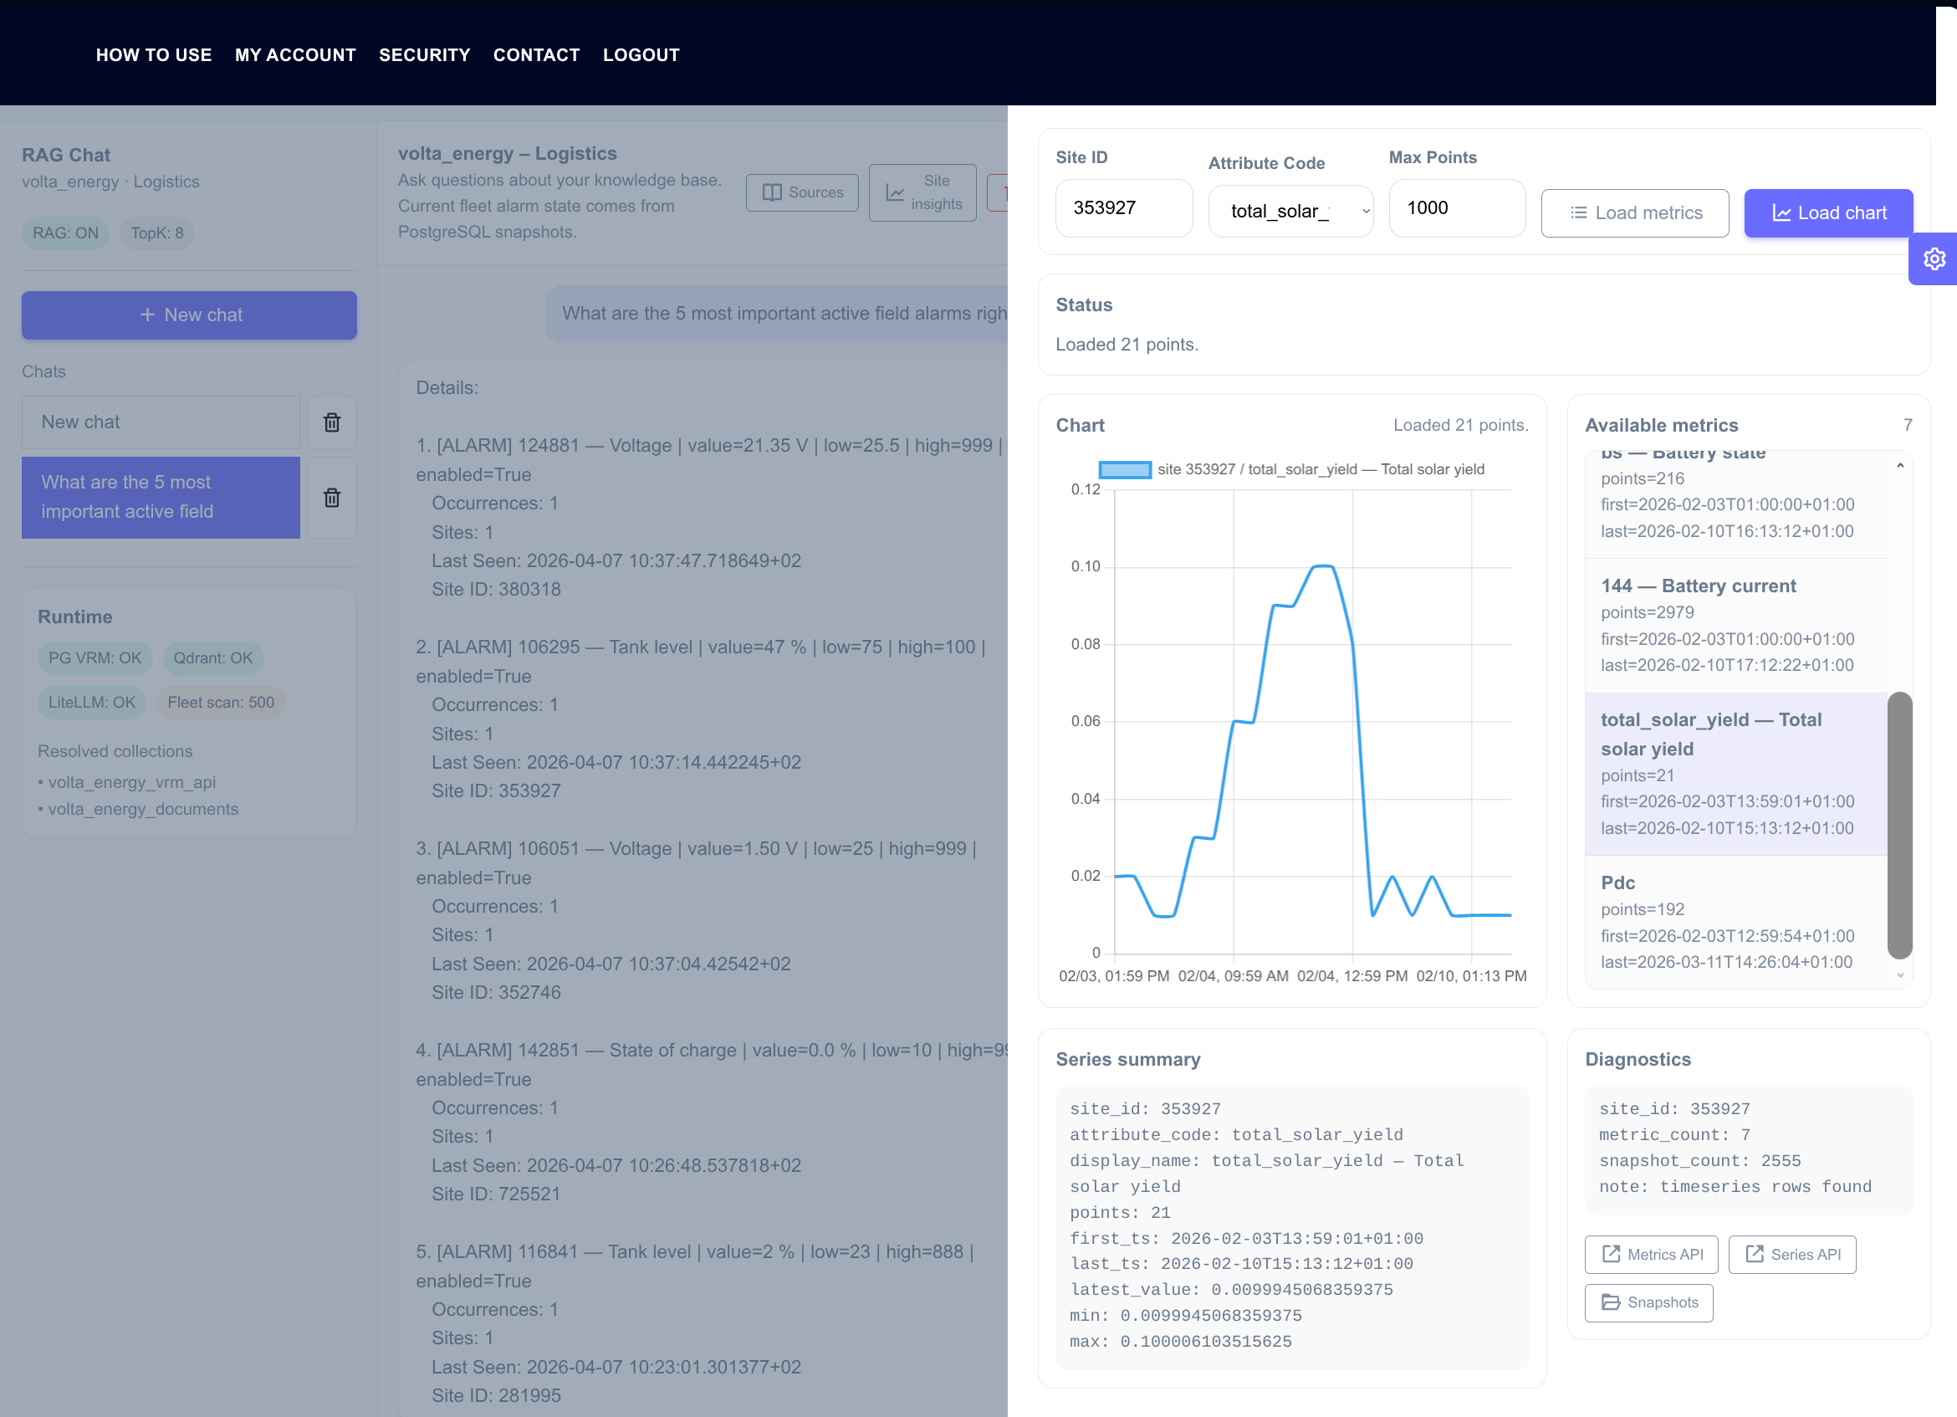The height and width of the screenshot is (1417, 1957).
Task: Open the Sources panel via its book icon
Action: [774, 192]
